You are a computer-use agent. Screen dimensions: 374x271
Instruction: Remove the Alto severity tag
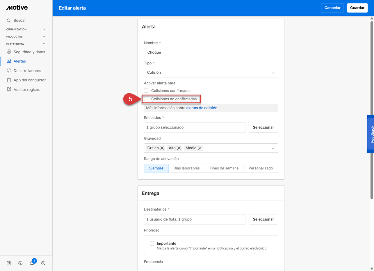179,148
